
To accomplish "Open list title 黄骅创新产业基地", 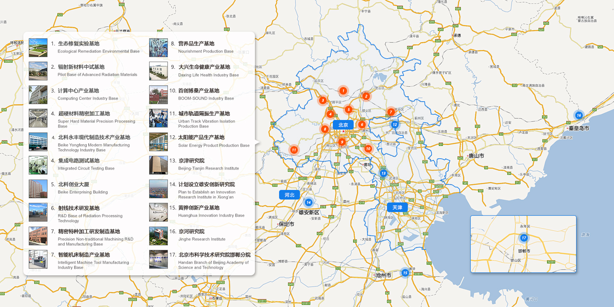I will pos(199,207).
